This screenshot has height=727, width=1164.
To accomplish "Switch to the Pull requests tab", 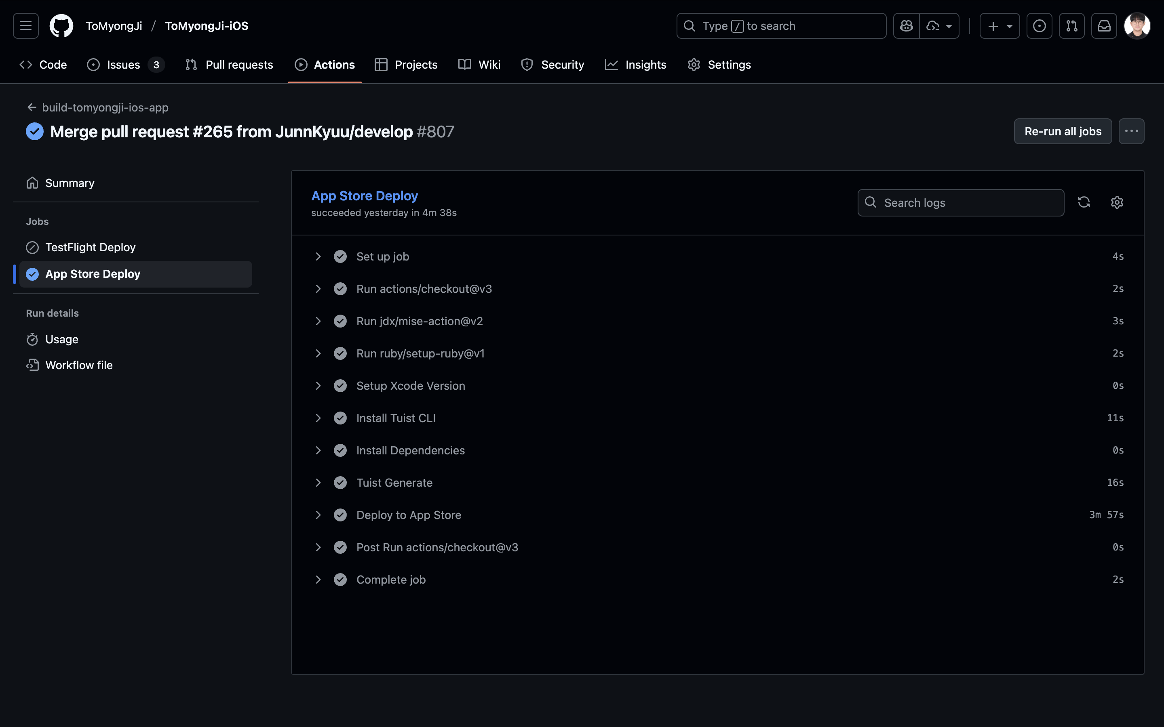I will click(230, 65).
